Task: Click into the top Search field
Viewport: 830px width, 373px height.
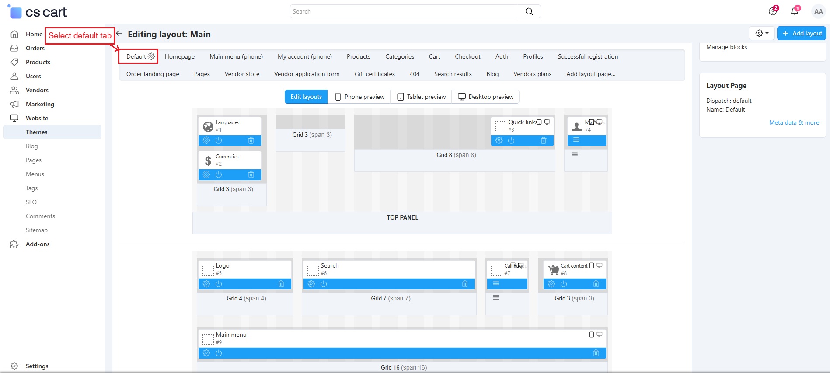Action: click(407, 11)
